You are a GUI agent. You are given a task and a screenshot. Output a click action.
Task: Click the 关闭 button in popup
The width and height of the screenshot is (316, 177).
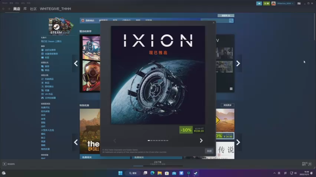[209, 151]
